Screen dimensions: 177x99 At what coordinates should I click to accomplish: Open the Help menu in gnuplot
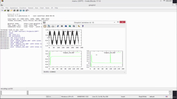pyautogui.click(x=56, y=8)
